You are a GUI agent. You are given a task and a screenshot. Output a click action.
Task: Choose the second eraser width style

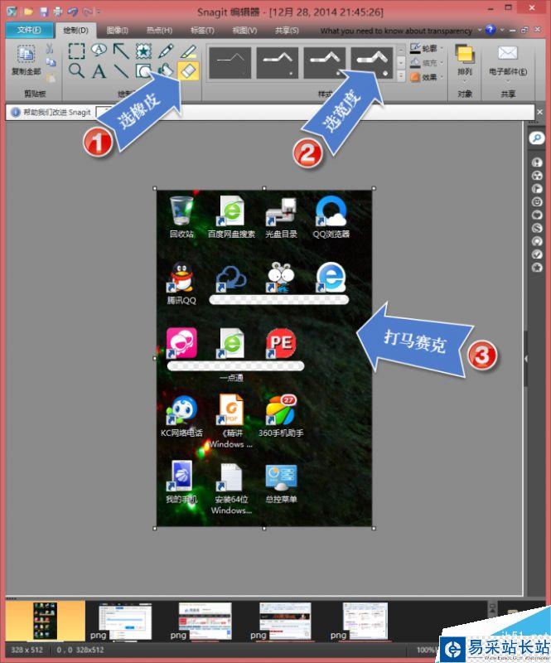click(278, 63)
